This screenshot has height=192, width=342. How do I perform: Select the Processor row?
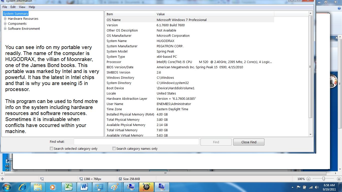pos(190,62)
